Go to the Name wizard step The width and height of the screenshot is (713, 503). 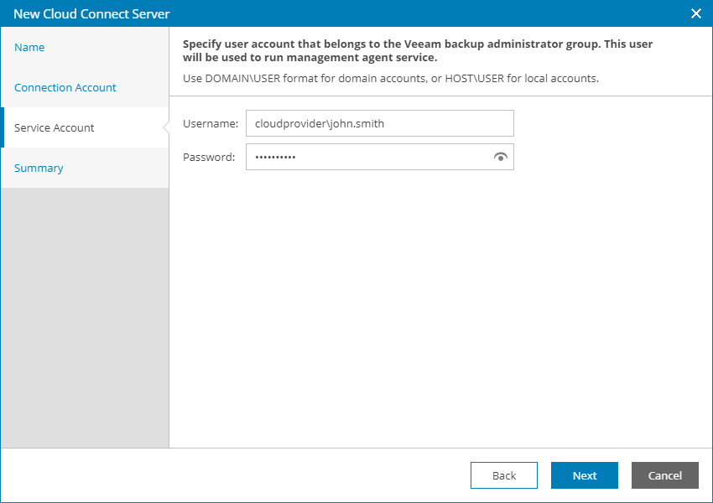[x=30, y=48]
